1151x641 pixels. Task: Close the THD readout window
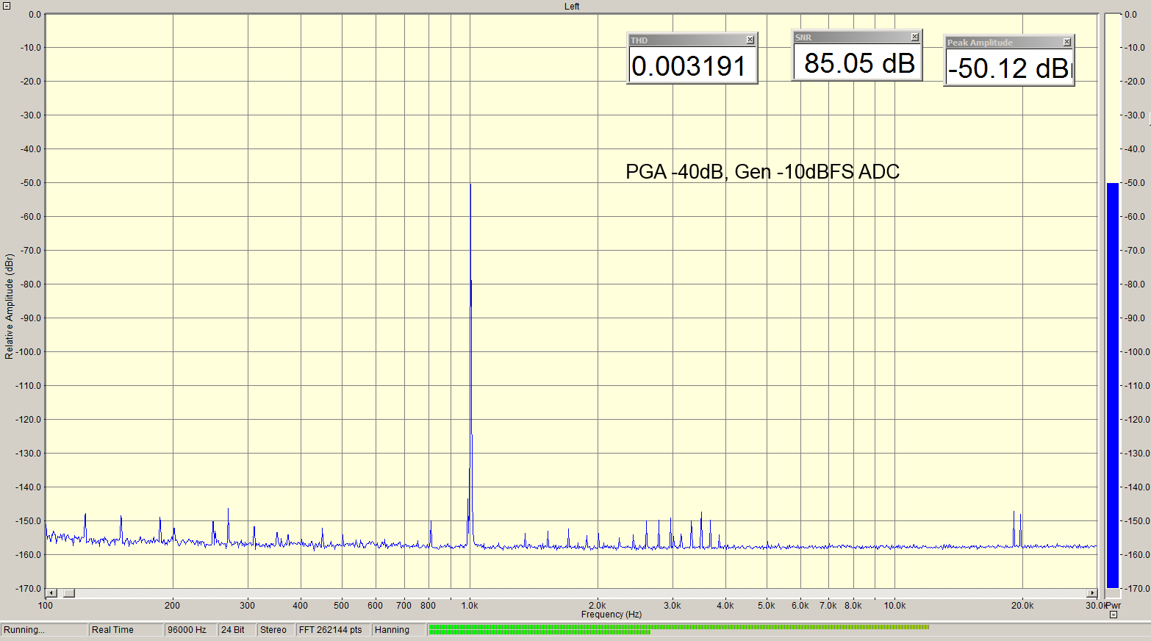(x=750, y=40)
